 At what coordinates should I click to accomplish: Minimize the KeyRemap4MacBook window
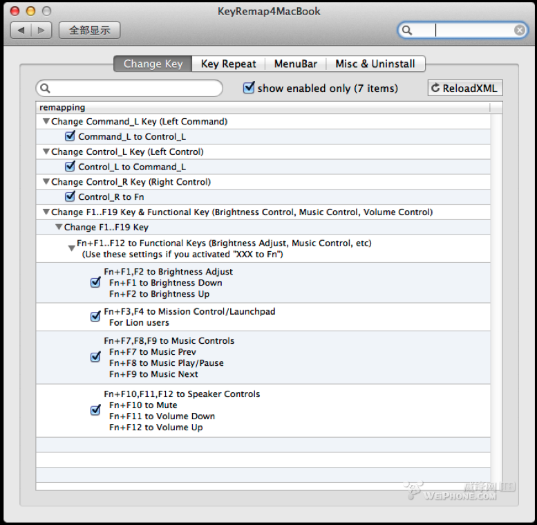(31, 11)
